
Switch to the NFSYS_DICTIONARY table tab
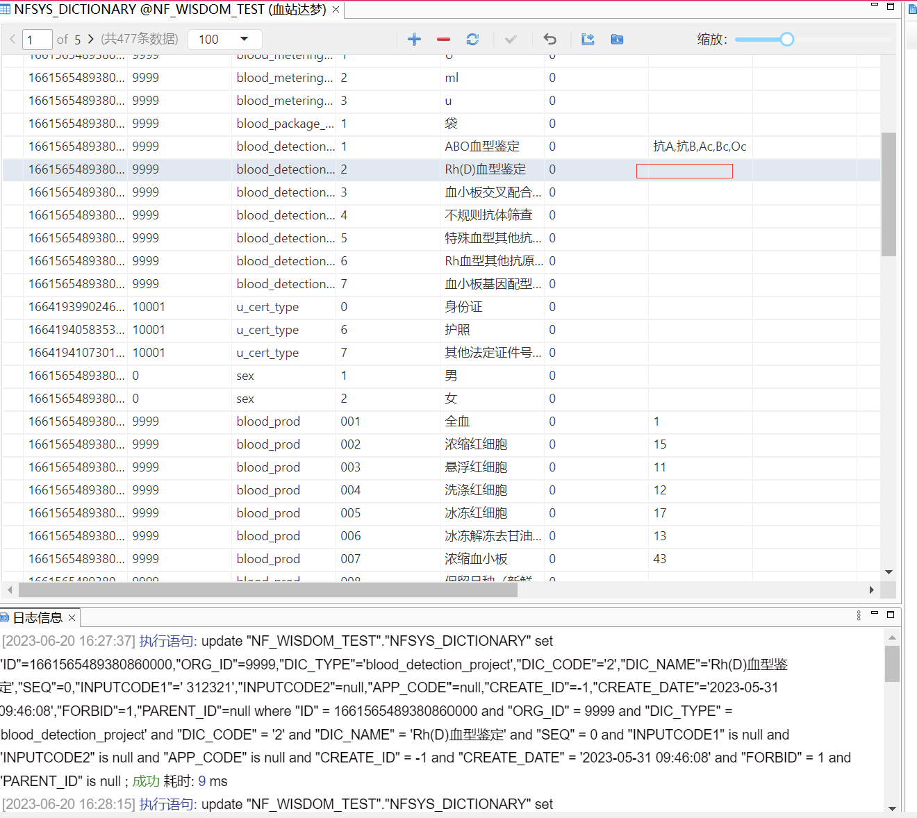coord(167,10)
